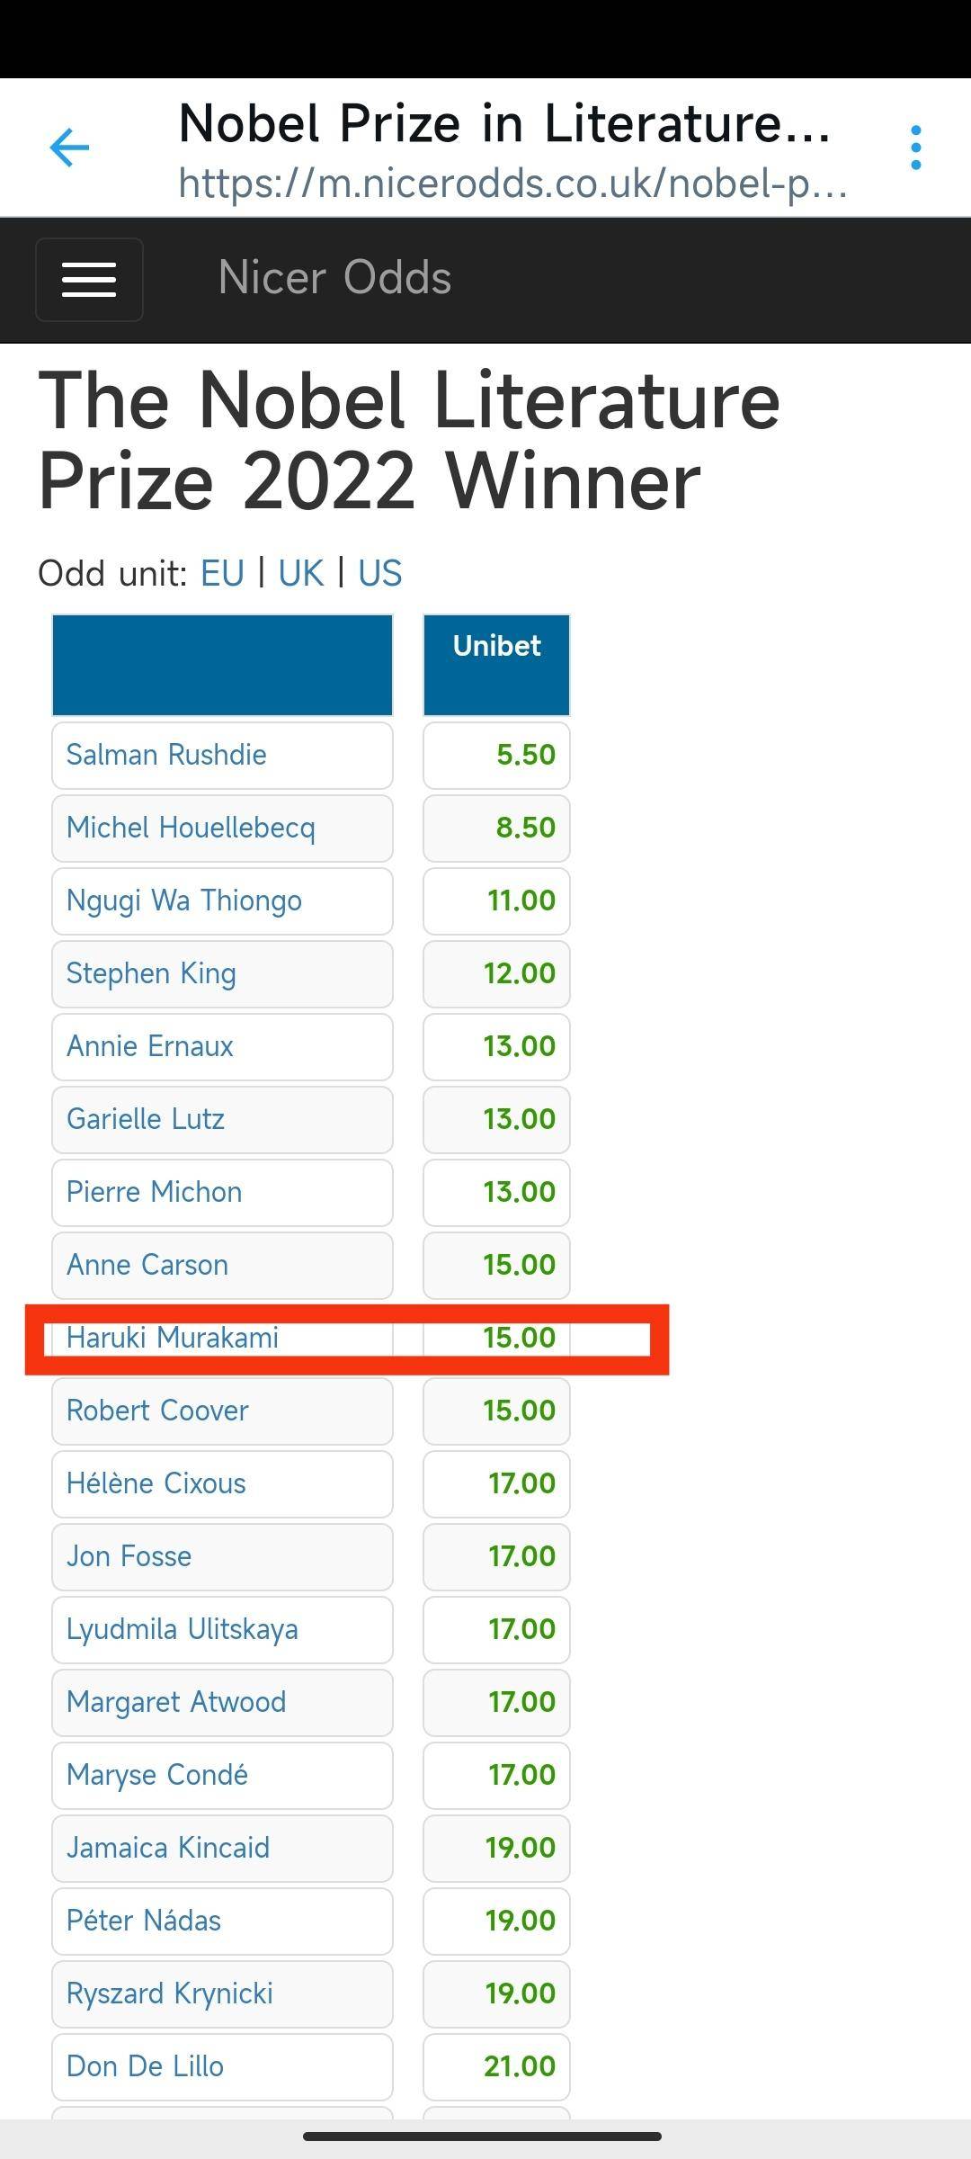The height and width of the screenshot is (2159, 971).
Task: Open the three-dot overflow menu
Action: pos(915,148)
